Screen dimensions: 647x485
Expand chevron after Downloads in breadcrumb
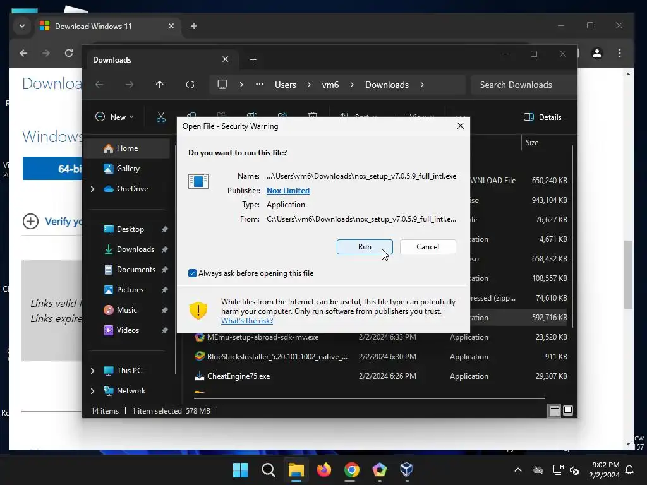[x=421, y=85]
